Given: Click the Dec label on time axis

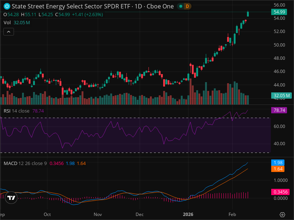Looking at the screenshot, I should [x=140, y=214].
